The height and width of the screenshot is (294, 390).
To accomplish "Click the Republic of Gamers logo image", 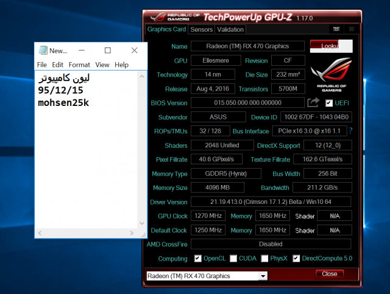I will 331,74.
